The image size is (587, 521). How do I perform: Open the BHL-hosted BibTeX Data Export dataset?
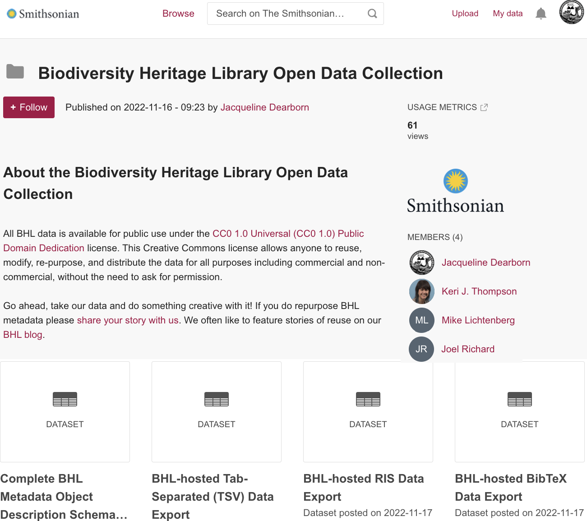click(x=510, y=488)
